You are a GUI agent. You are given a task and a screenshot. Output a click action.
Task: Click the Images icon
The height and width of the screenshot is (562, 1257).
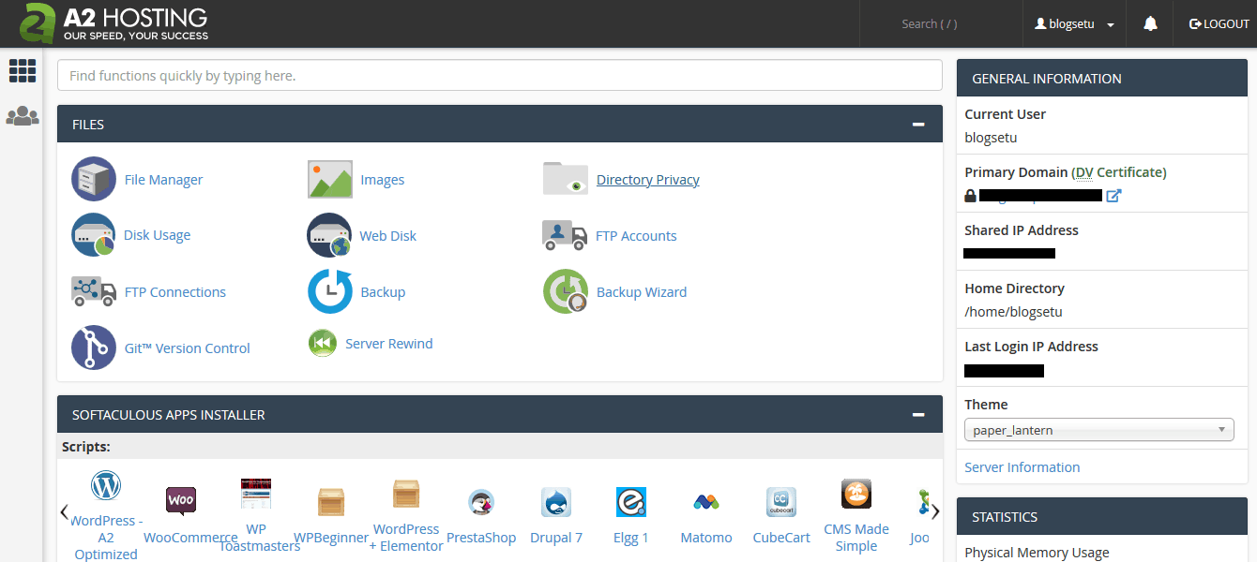tap(330, 179)
